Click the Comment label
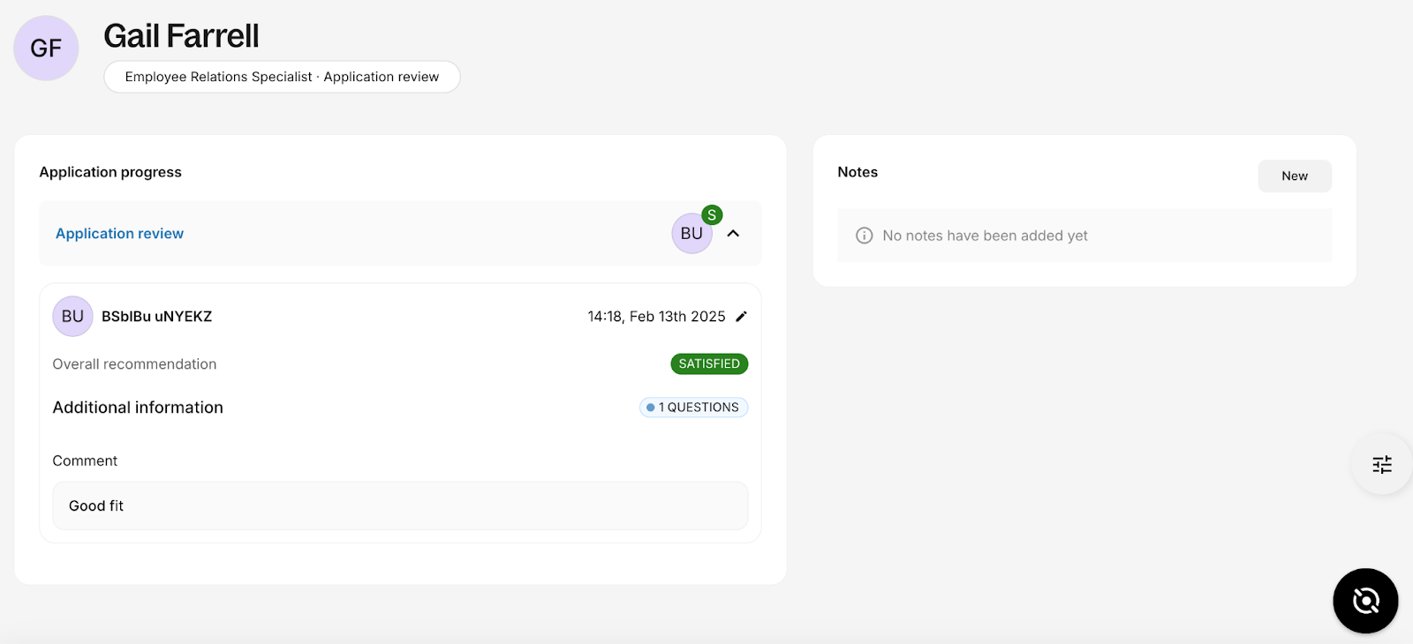1413x644 pixels. (85, 461)
